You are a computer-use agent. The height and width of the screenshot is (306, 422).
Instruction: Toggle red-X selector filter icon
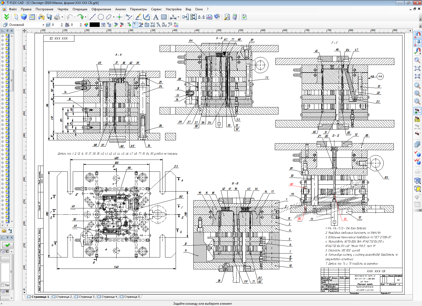(122, 25)
